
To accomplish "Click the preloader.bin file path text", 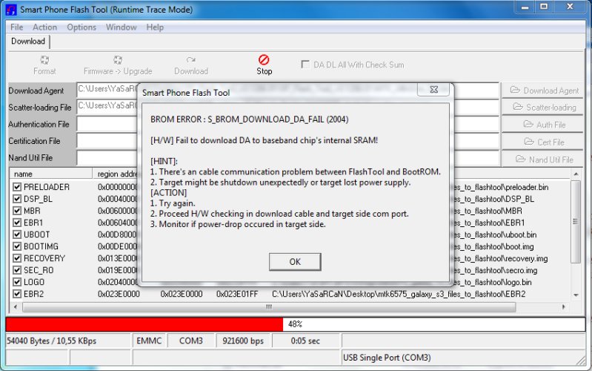I will click(x=500, y=187).
